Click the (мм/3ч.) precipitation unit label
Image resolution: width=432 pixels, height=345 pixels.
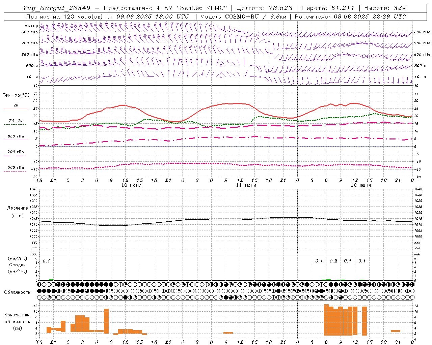[18, 258]
